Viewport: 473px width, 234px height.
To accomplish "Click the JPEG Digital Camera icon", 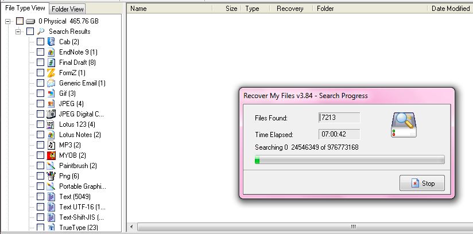I will [51, 114].
